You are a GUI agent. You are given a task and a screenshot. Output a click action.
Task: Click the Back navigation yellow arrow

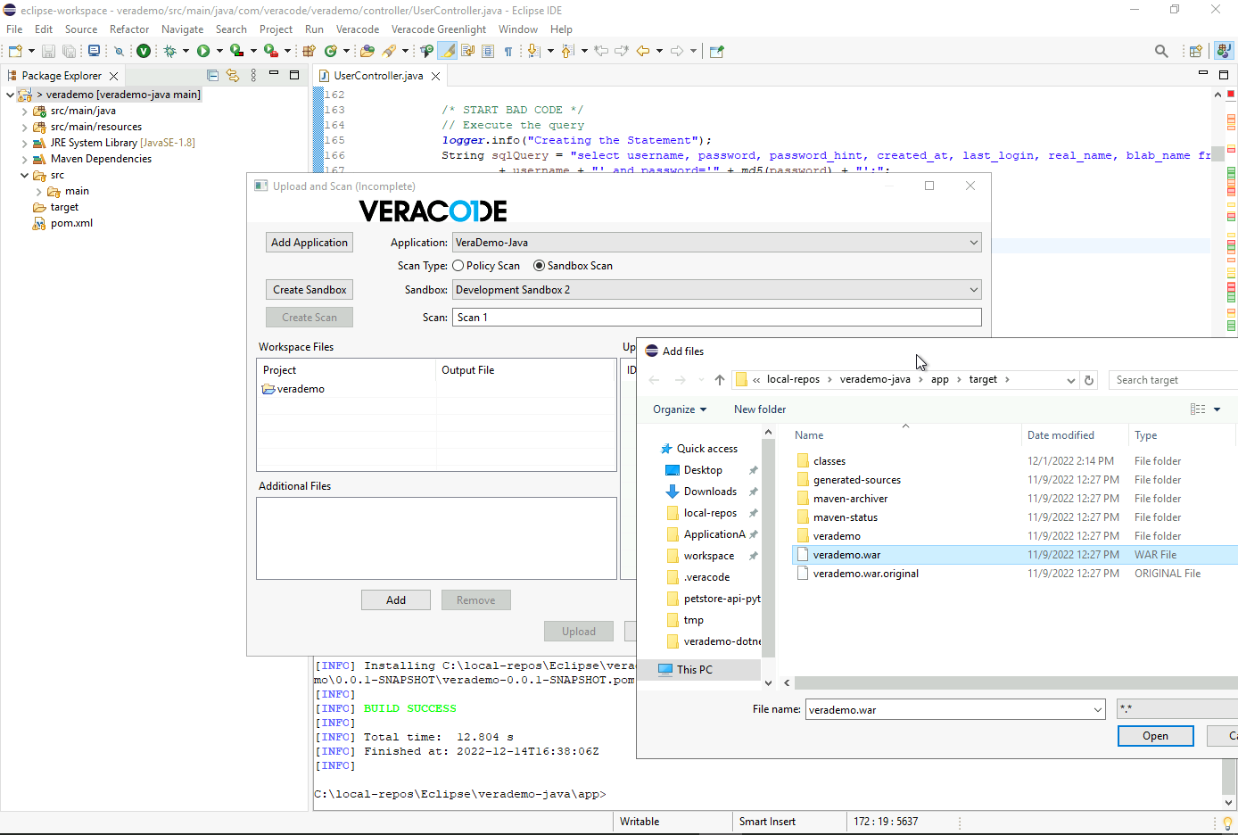click(642, 51)
